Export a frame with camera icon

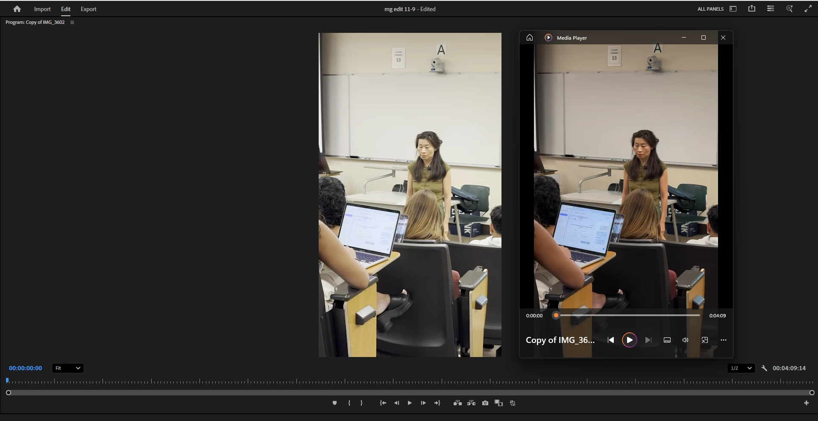pos(485,403)
